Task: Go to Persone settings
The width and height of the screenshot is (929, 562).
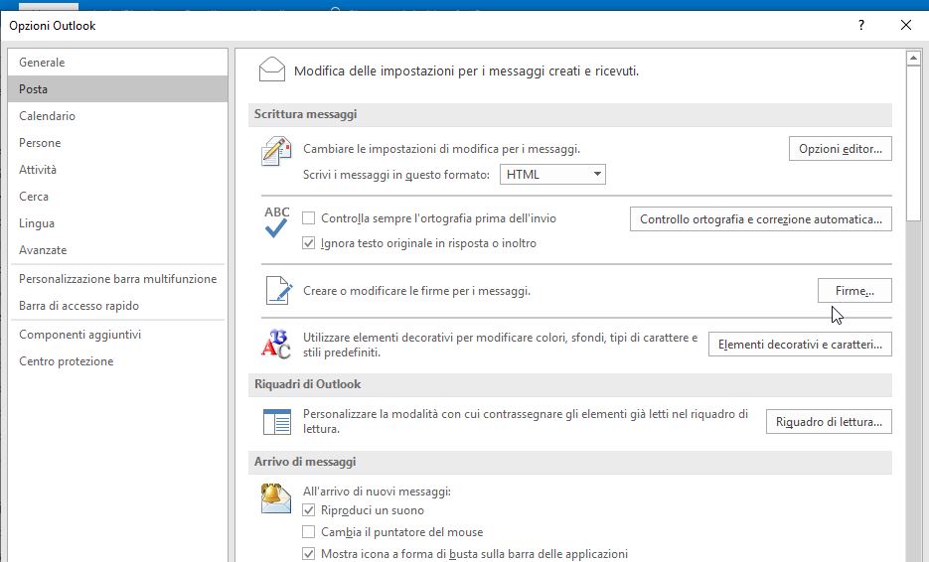Action: tap(118, 143)
